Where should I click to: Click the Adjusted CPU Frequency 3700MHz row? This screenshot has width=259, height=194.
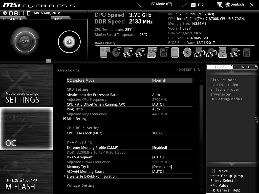[129, 100]
